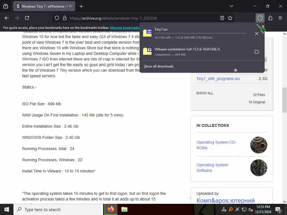Image resolution: width=287 pixels, height=215 pixels.
Task: Bookmark this page with the star
Action: (230, 18)
